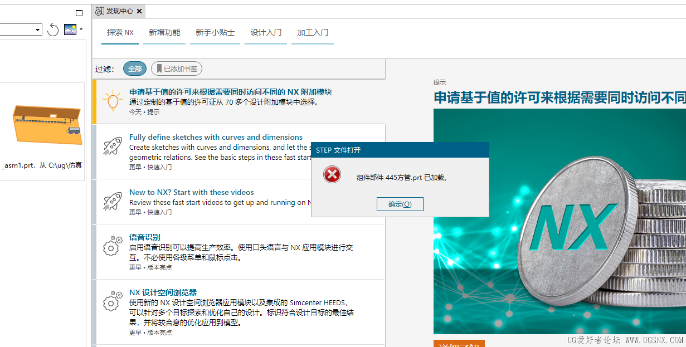Image resolution: width=686 pixels, height=347 pixels.
Task: Switch to the 设计入门 tab
Action: [266, 33]
